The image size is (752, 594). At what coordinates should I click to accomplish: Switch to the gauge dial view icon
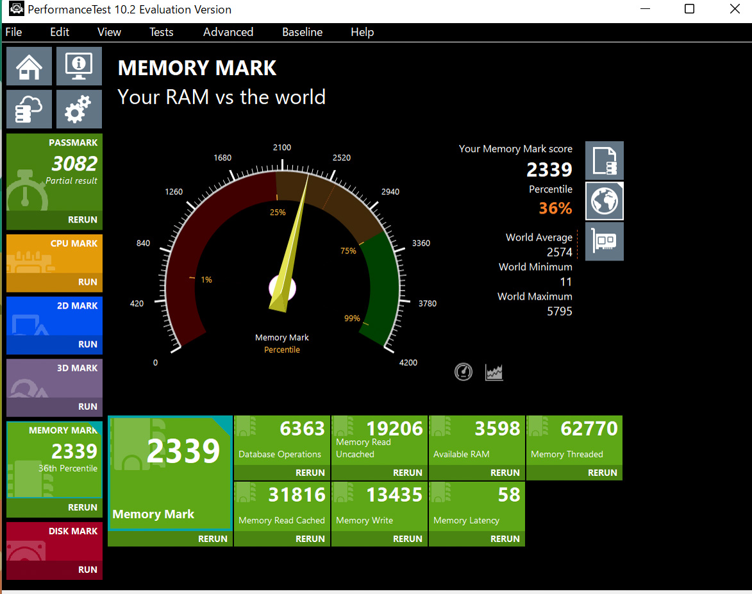point(464,372)
